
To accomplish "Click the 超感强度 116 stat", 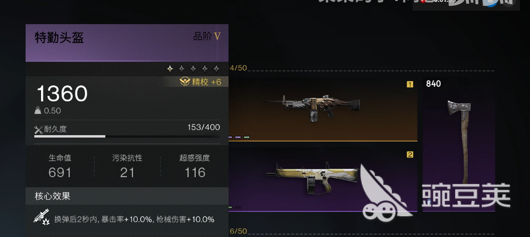I will click(x=195, y=166).
